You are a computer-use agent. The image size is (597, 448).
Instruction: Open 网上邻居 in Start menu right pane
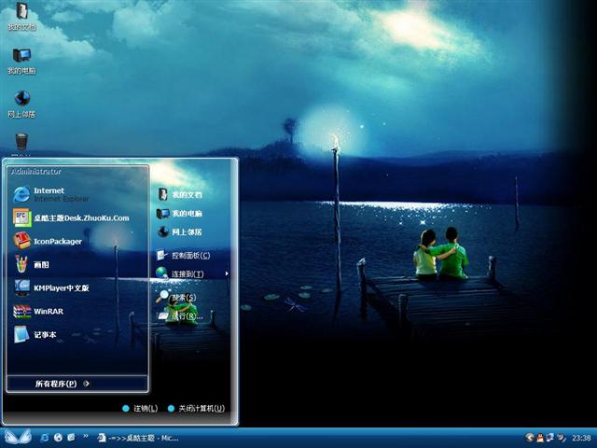(x=180, y=231)
